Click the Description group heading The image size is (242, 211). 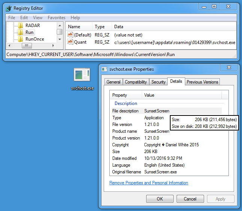pyautogui.click(x=126, y=103)
